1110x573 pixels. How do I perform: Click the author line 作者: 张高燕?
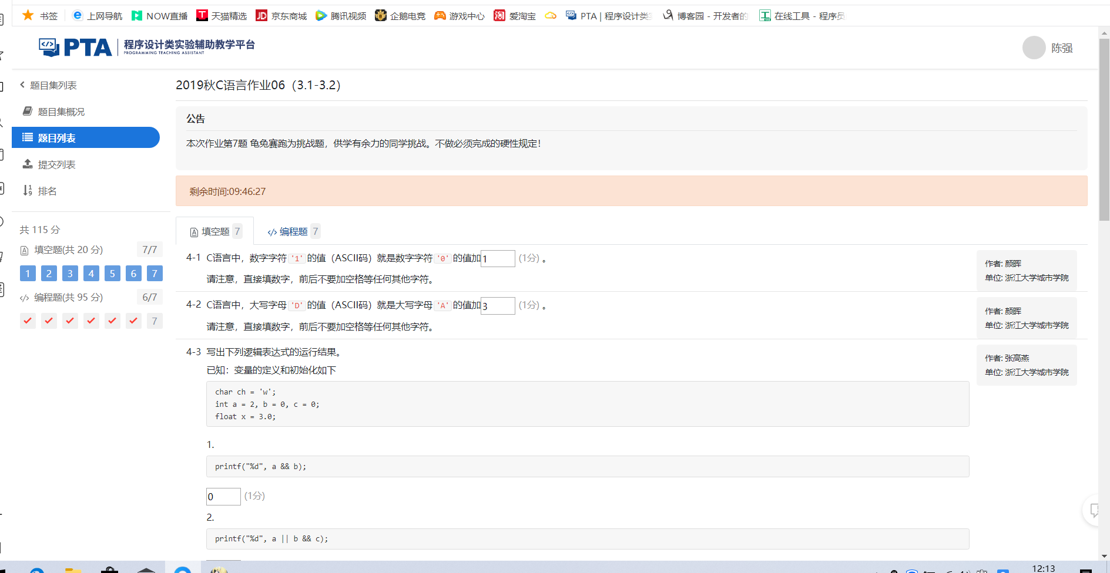(x=1007, y=358)
